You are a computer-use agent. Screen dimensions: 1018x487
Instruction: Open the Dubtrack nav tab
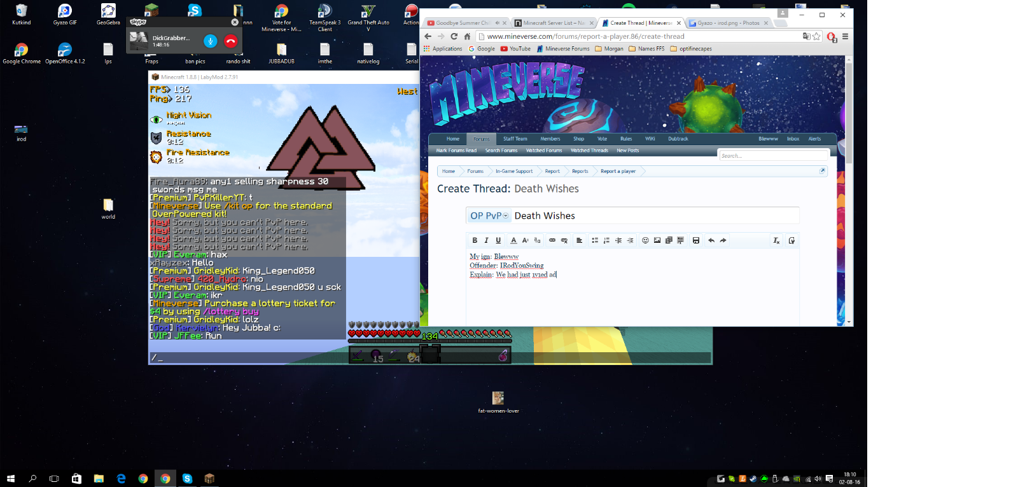pyautogui.click(x=678, y=139)
